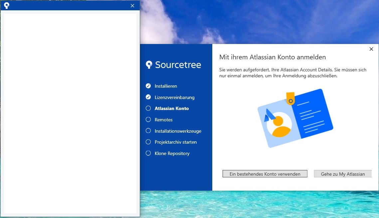The height and width of the screenshot is (218, 379).
Task: Select the "Projektarchiv starten" step label
Action: coord(176,142)
